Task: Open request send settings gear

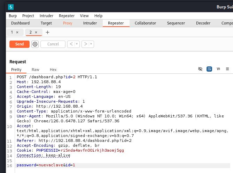Action: pos(35,44)
